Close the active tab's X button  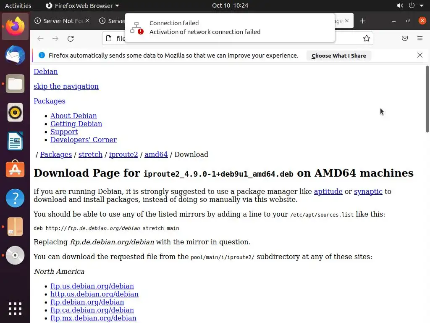tap(347, 21)
